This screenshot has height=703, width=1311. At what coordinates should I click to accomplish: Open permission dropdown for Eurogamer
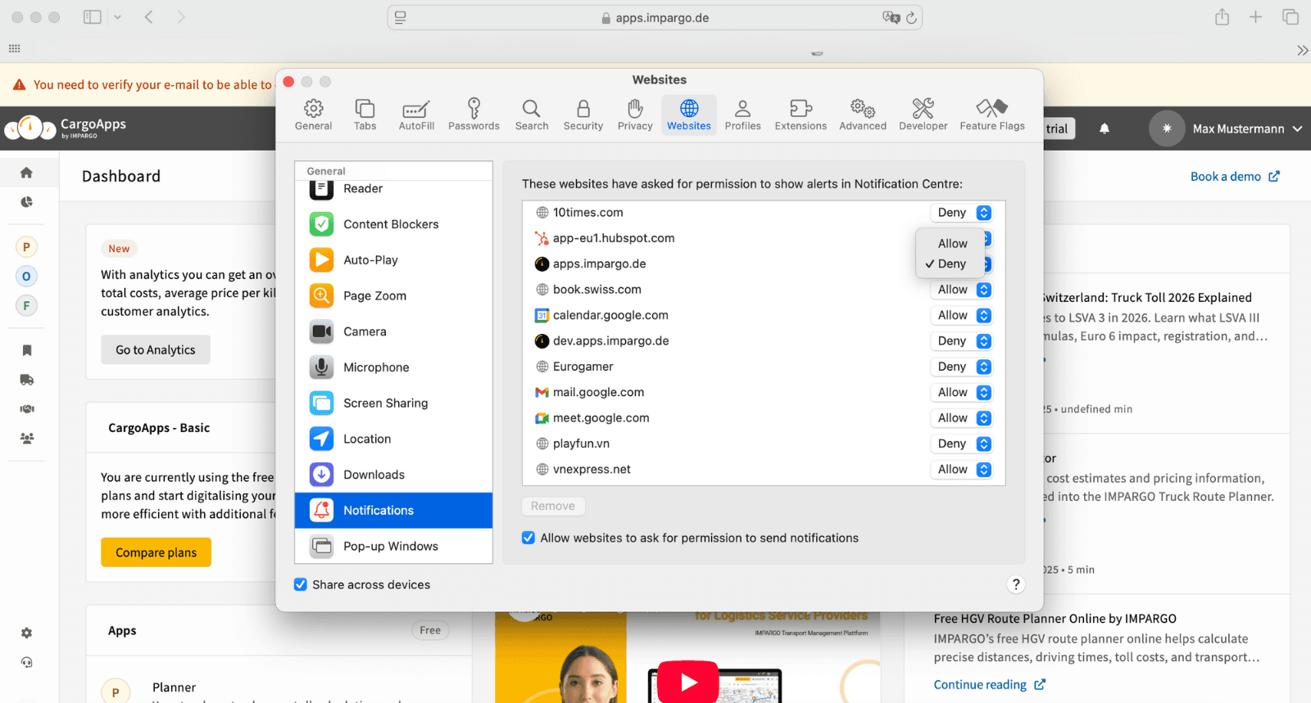click(962, 367)
